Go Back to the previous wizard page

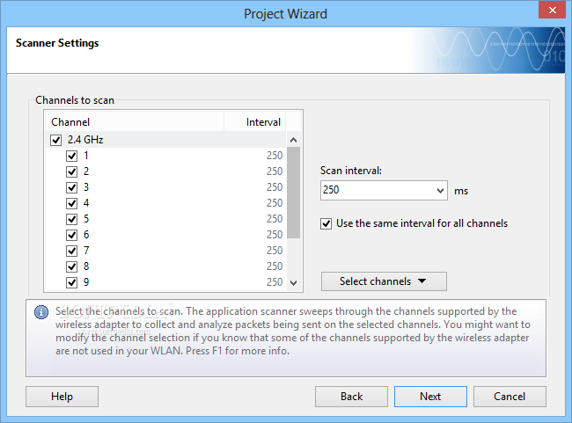coord(351,397)
